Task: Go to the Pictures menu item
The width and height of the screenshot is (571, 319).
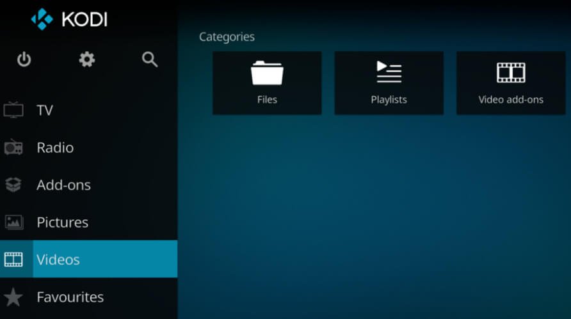Action: tap(89, 222)
